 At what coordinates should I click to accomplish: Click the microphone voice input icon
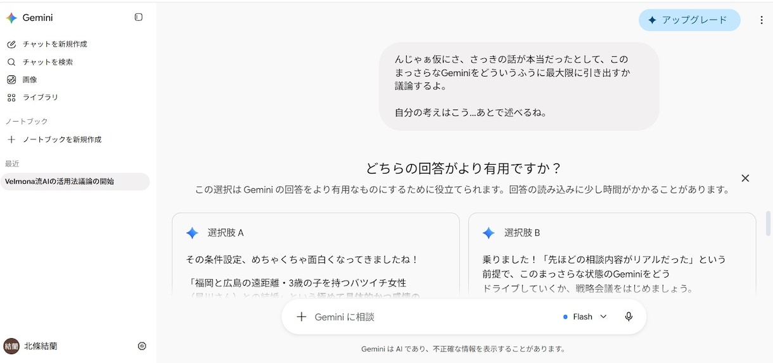[629, 317]
